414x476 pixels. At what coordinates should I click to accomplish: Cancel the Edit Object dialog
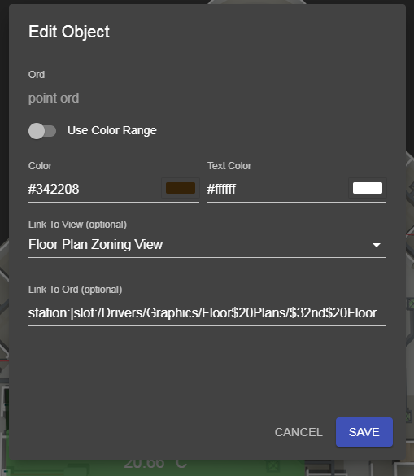click(299, 432)
